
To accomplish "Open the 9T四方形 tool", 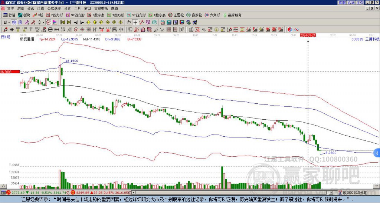I will (x=136, y=15).
